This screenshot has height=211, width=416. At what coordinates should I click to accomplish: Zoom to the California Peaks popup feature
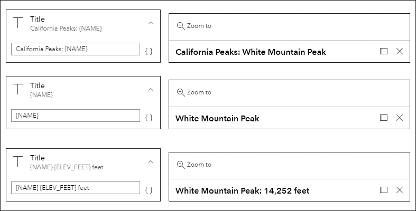[x=194, y=25]
